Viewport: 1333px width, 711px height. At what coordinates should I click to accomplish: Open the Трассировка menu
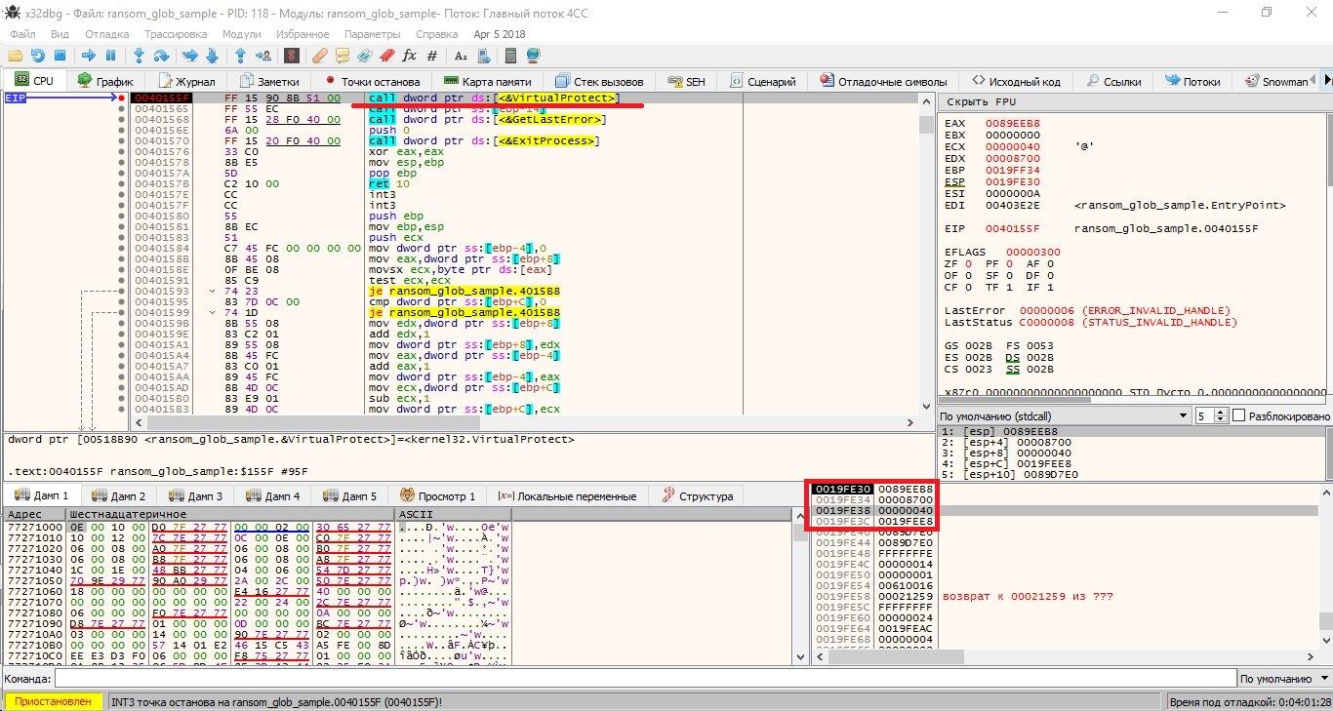click(175, 34)
